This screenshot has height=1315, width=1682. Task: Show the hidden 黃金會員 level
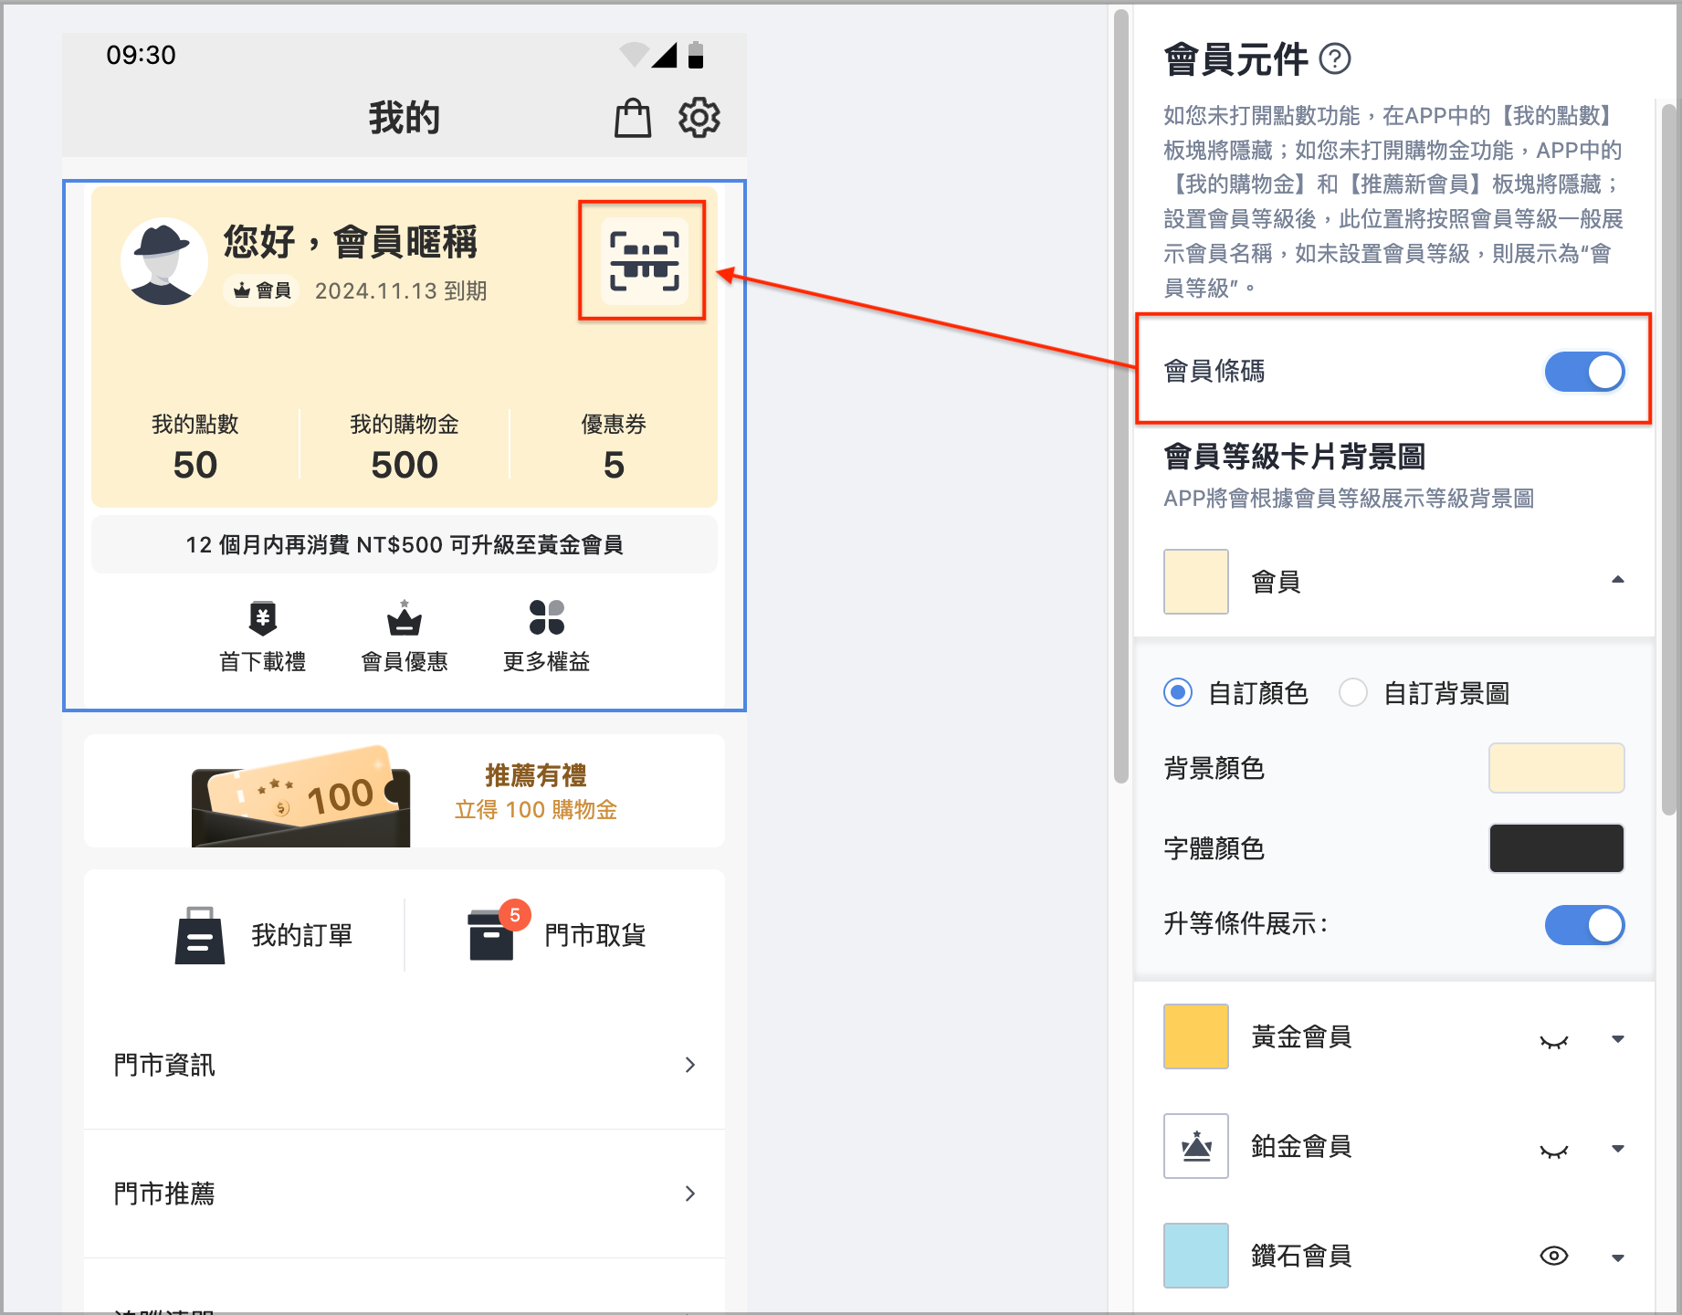(x=1554, y=1040)
